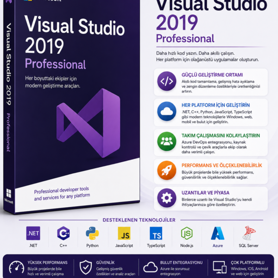Viewport: 278px width, 278px height.
Task: Click the Python label under logo
Action: click(x=92, y=246)
